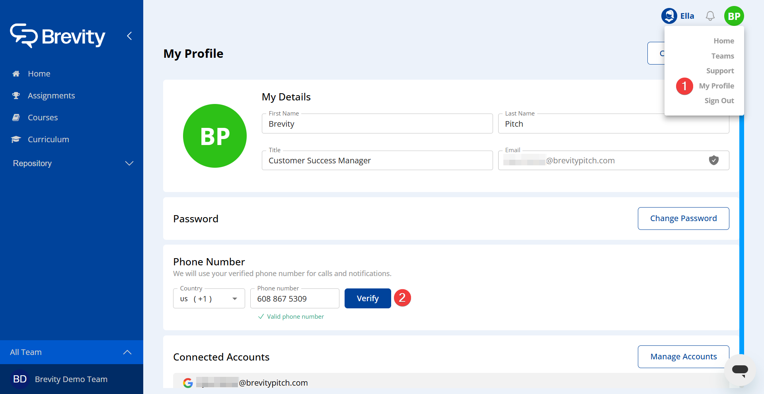Click the Home house icon in sidebar
Viewport: 764px width, 394px height.
[16, 74]
